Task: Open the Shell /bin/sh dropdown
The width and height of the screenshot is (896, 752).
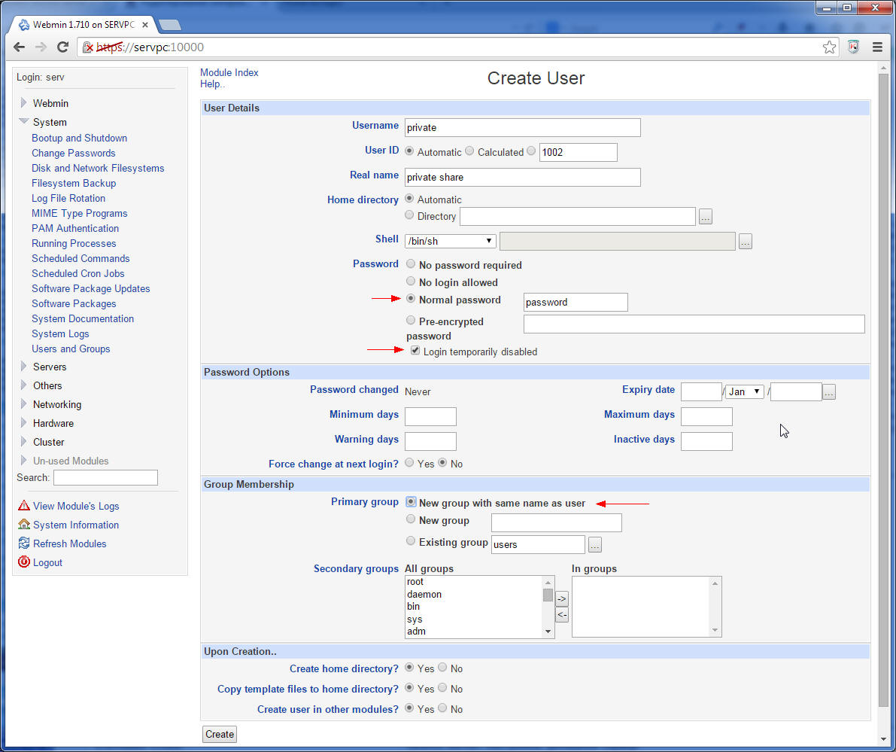Action: 451,241
